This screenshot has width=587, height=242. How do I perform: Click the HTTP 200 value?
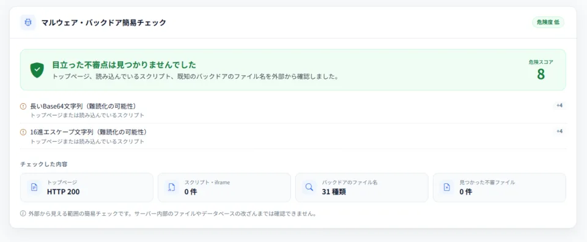pos(63,192)
